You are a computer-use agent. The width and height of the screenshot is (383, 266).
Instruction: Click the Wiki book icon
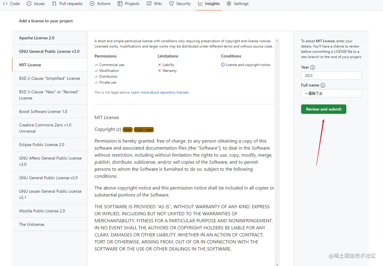149,4
